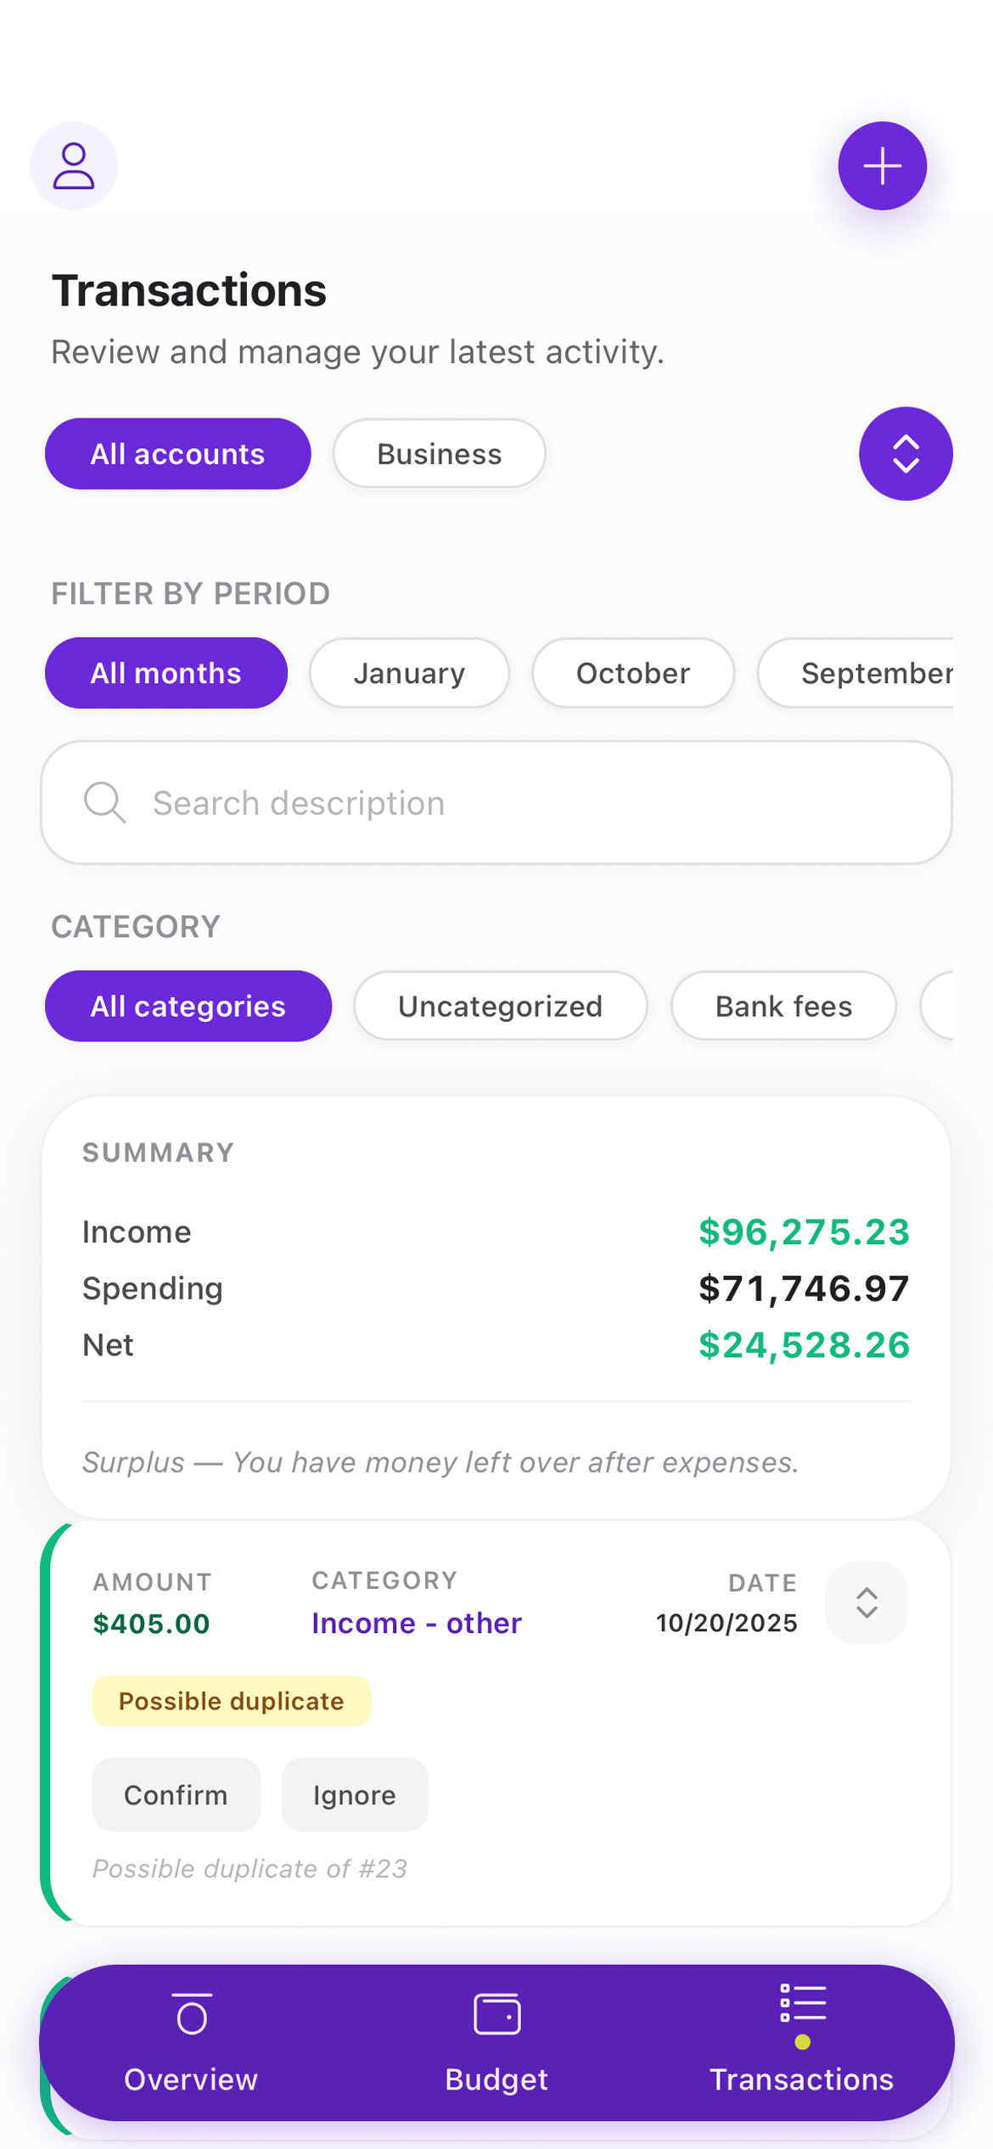The height and width of the screenshot is (2149, 993).
Task: Select the All categories chip
Action: (188, 1007)
